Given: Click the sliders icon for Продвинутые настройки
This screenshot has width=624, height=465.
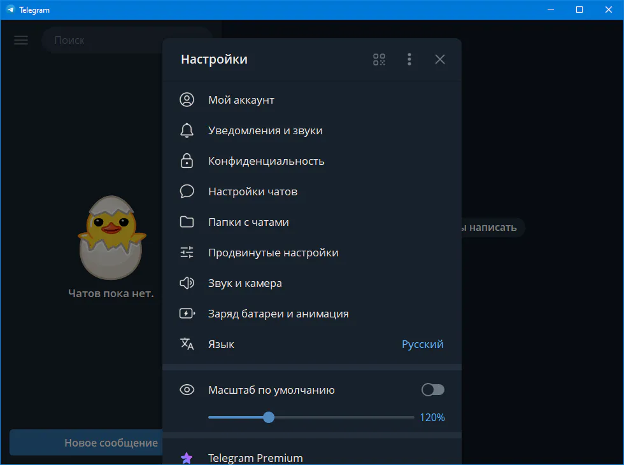Looking at the screenshot, I should click(x=187, y=253).
